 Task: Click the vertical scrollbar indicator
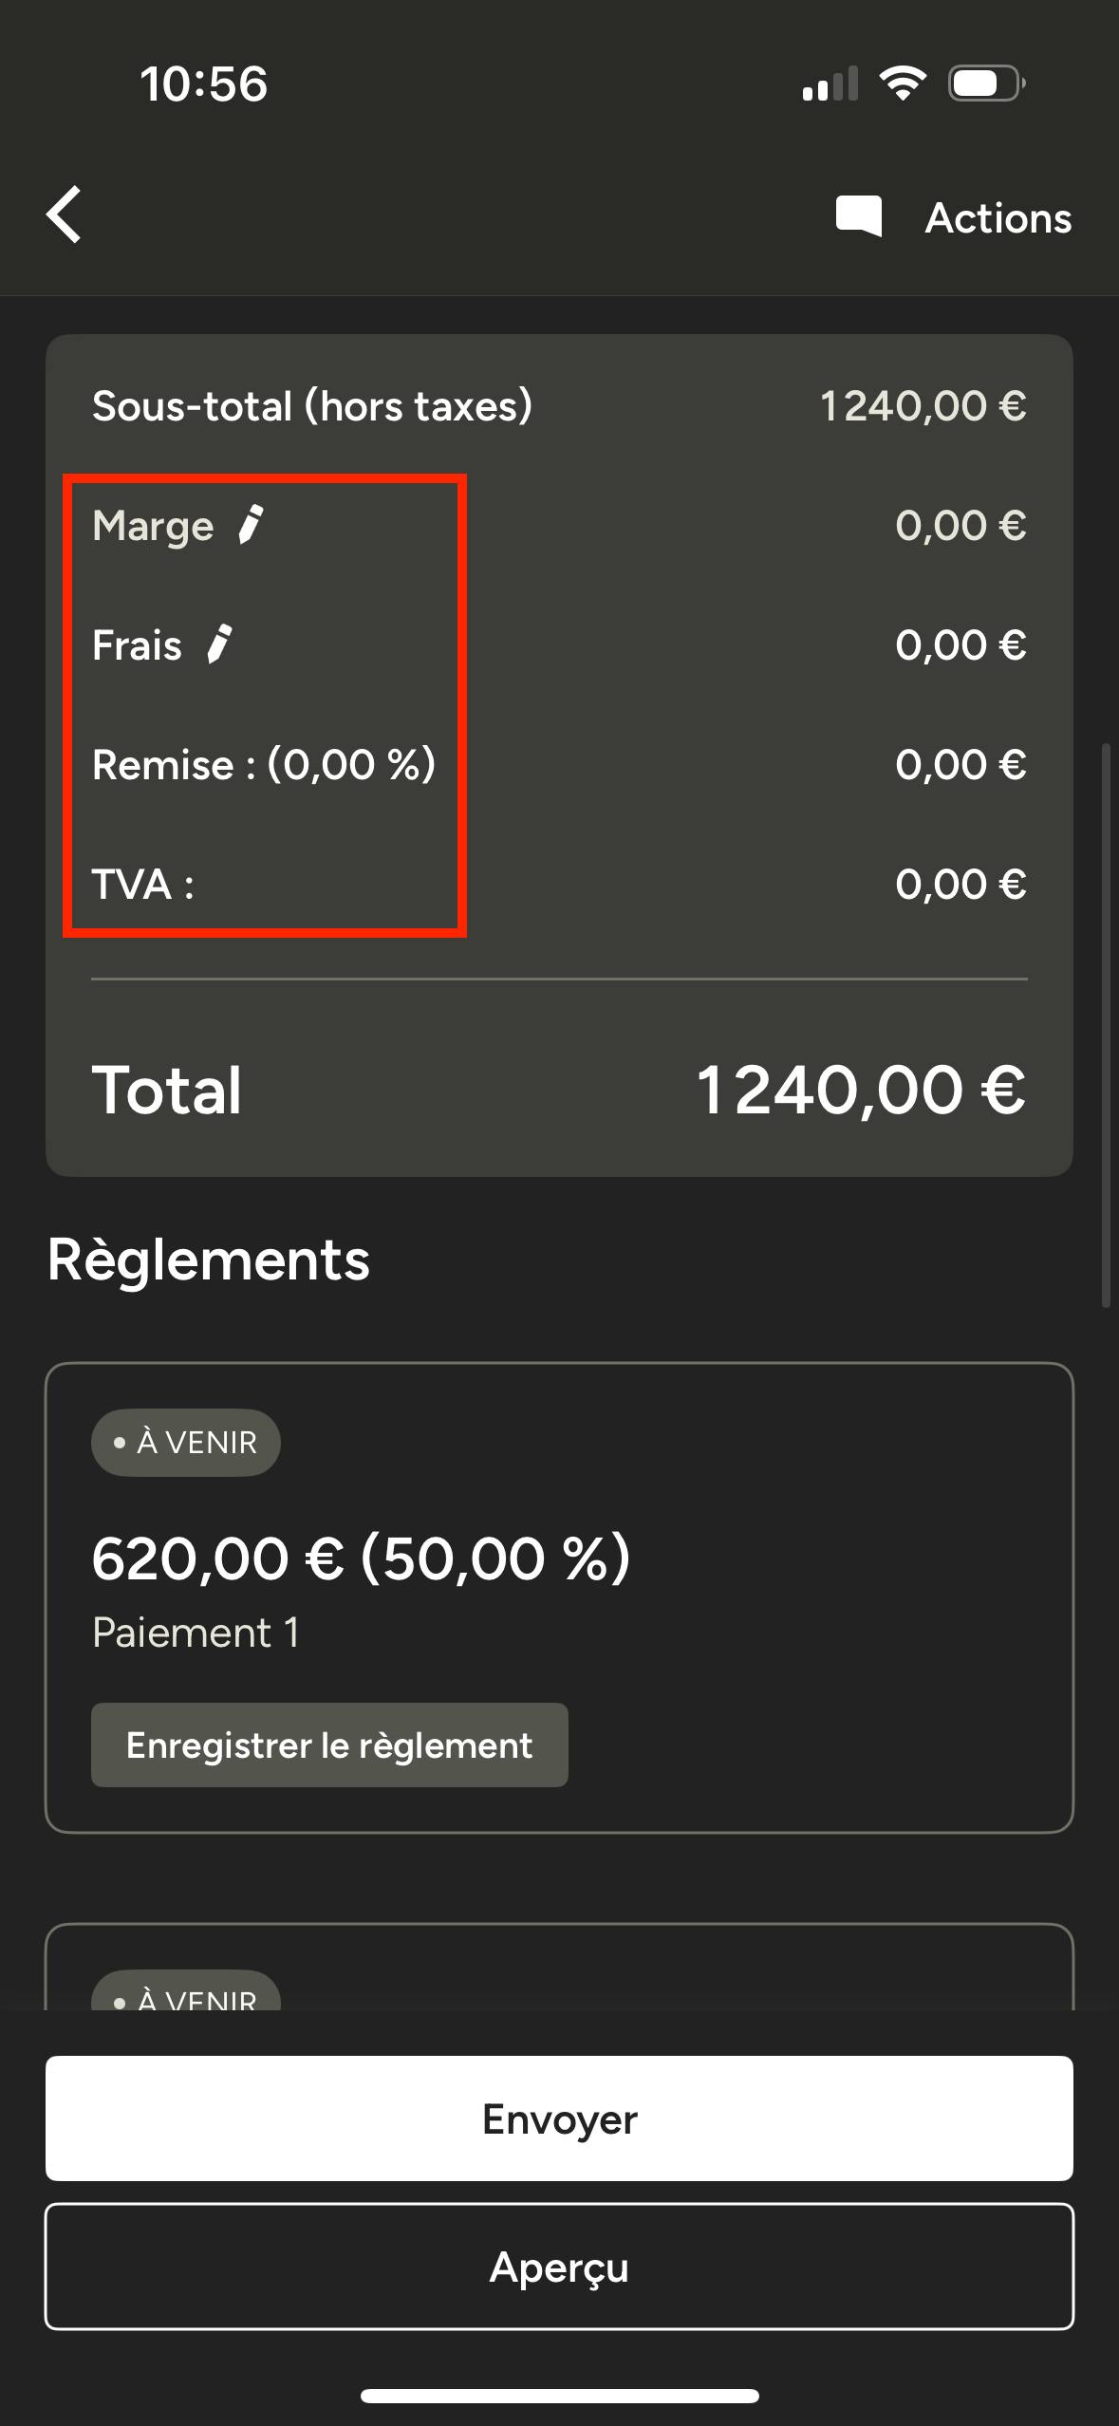click(1106, 1025)
